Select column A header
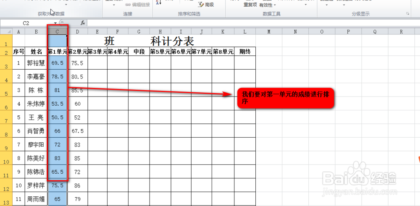The height and width of the screenshot is (206, 420). pyautogui.click(x=18, y=31)
